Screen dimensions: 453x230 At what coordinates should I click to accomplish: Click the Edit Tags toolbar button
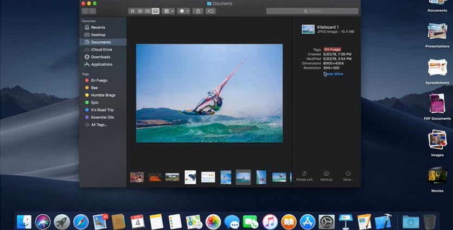(211, 11)
